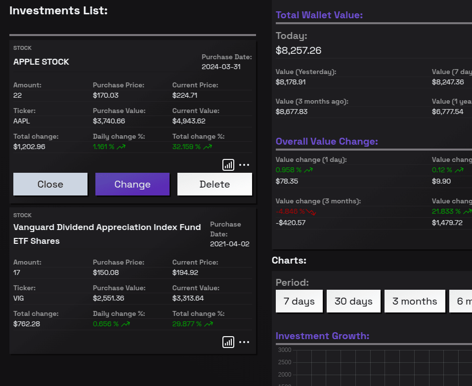
Task: Switch to the 6 months period
Action: (463, 301)
